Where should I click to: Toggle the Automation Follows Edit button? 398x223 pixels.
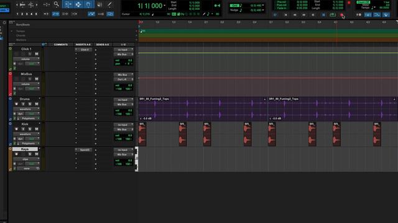click(x=91, y=14)
